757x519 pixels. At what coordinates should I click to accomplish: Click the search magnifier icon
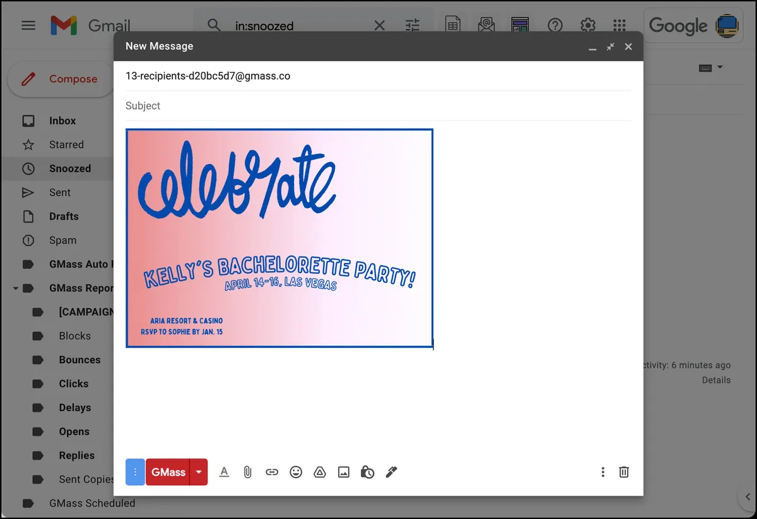pos(214,25)
